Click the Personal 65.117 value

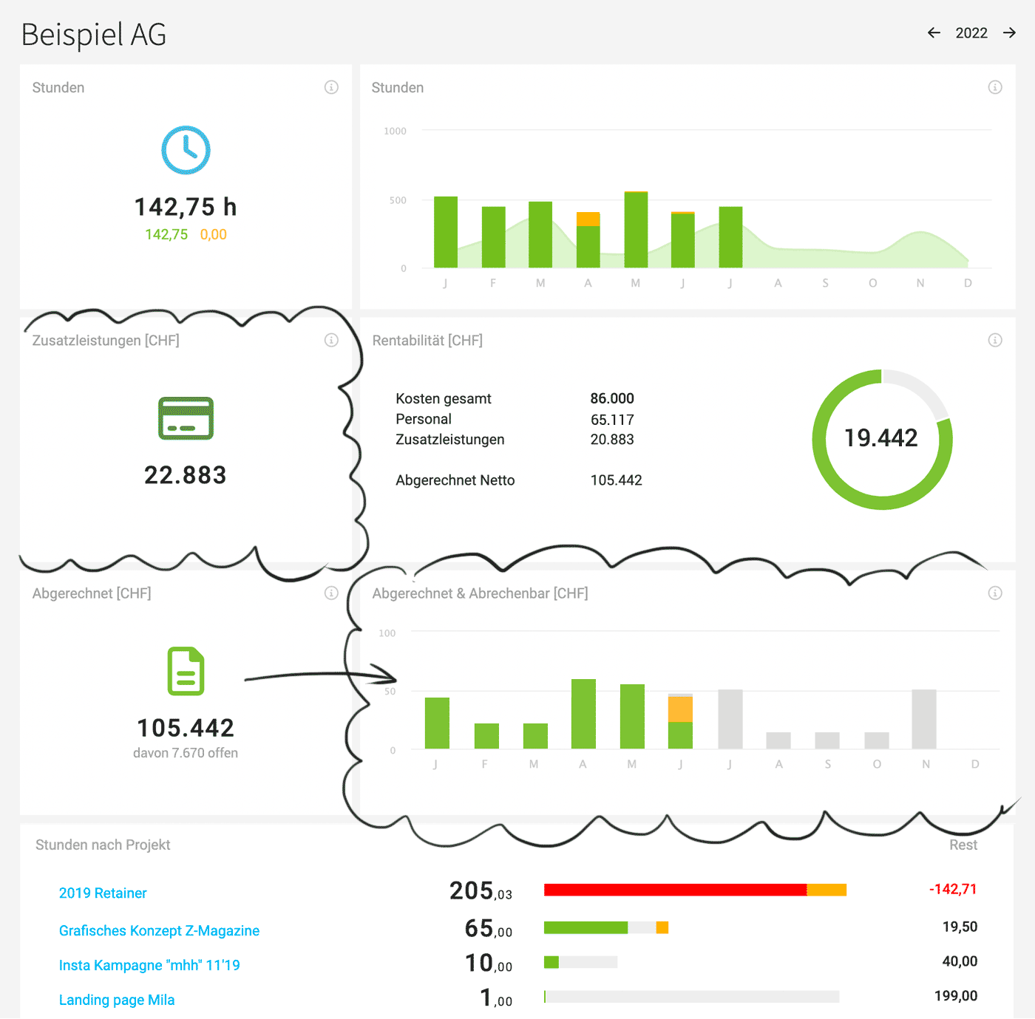(612, 420)
